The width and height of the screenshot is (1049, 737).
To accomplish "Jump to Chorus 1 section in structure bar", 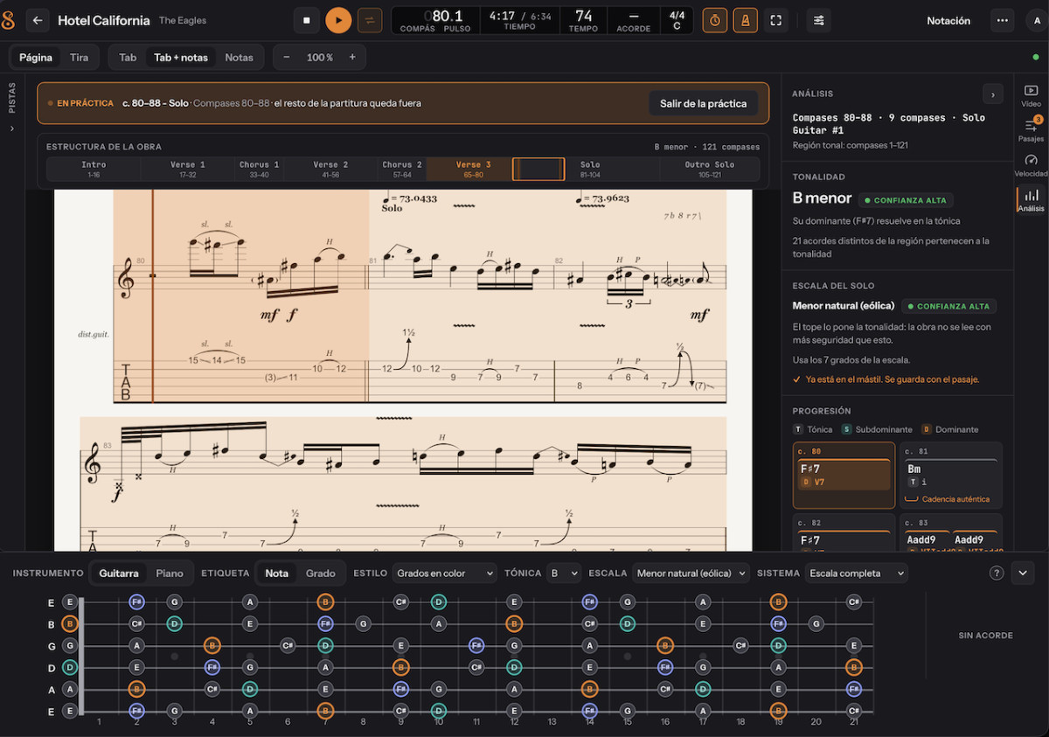I will point(260,169).
